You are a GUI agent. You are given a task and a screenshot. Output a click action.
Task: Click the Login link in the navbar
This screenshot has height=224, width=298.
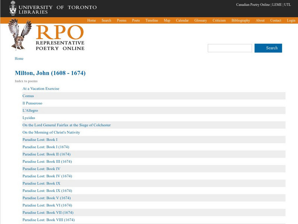click(x=291, y=21)
